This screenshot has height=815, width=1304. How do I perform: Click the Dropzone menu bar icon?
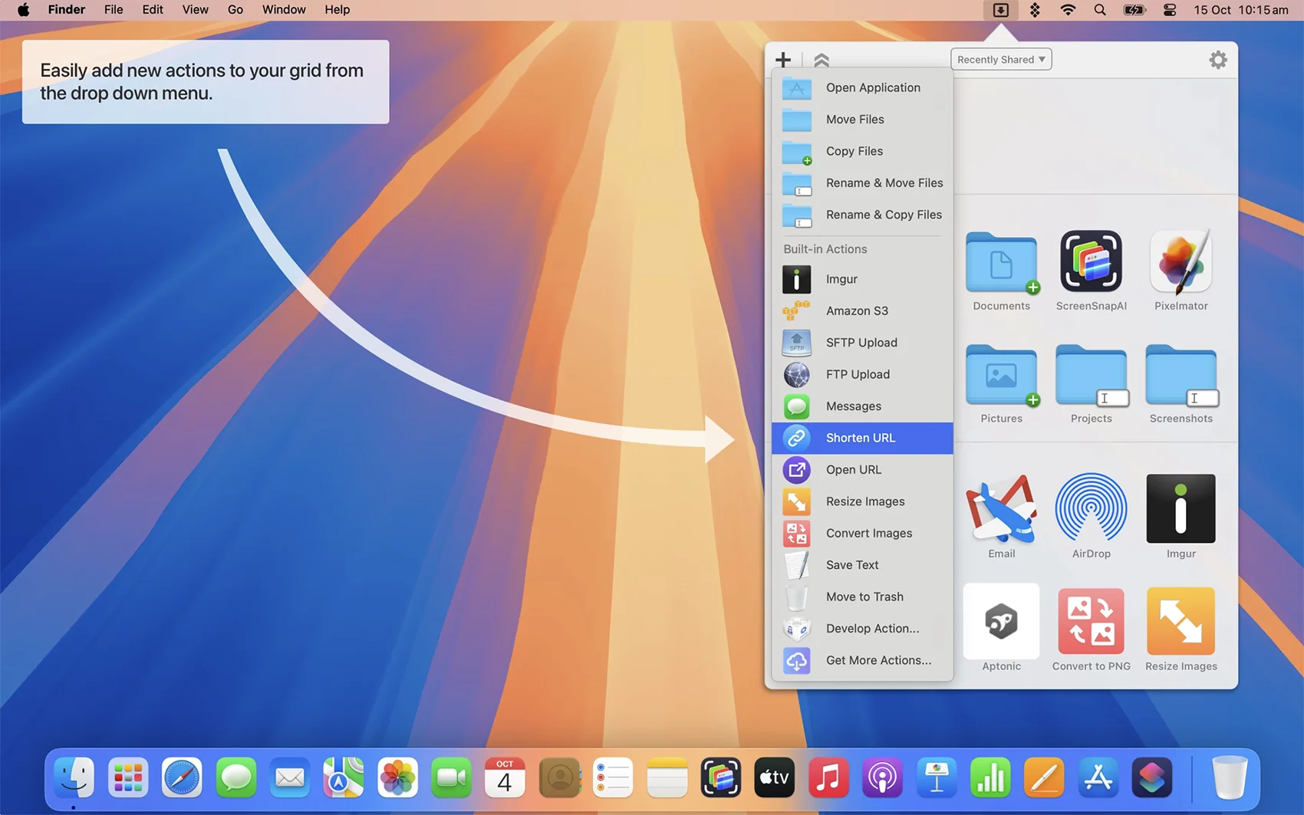click(x=1000, y=10)
